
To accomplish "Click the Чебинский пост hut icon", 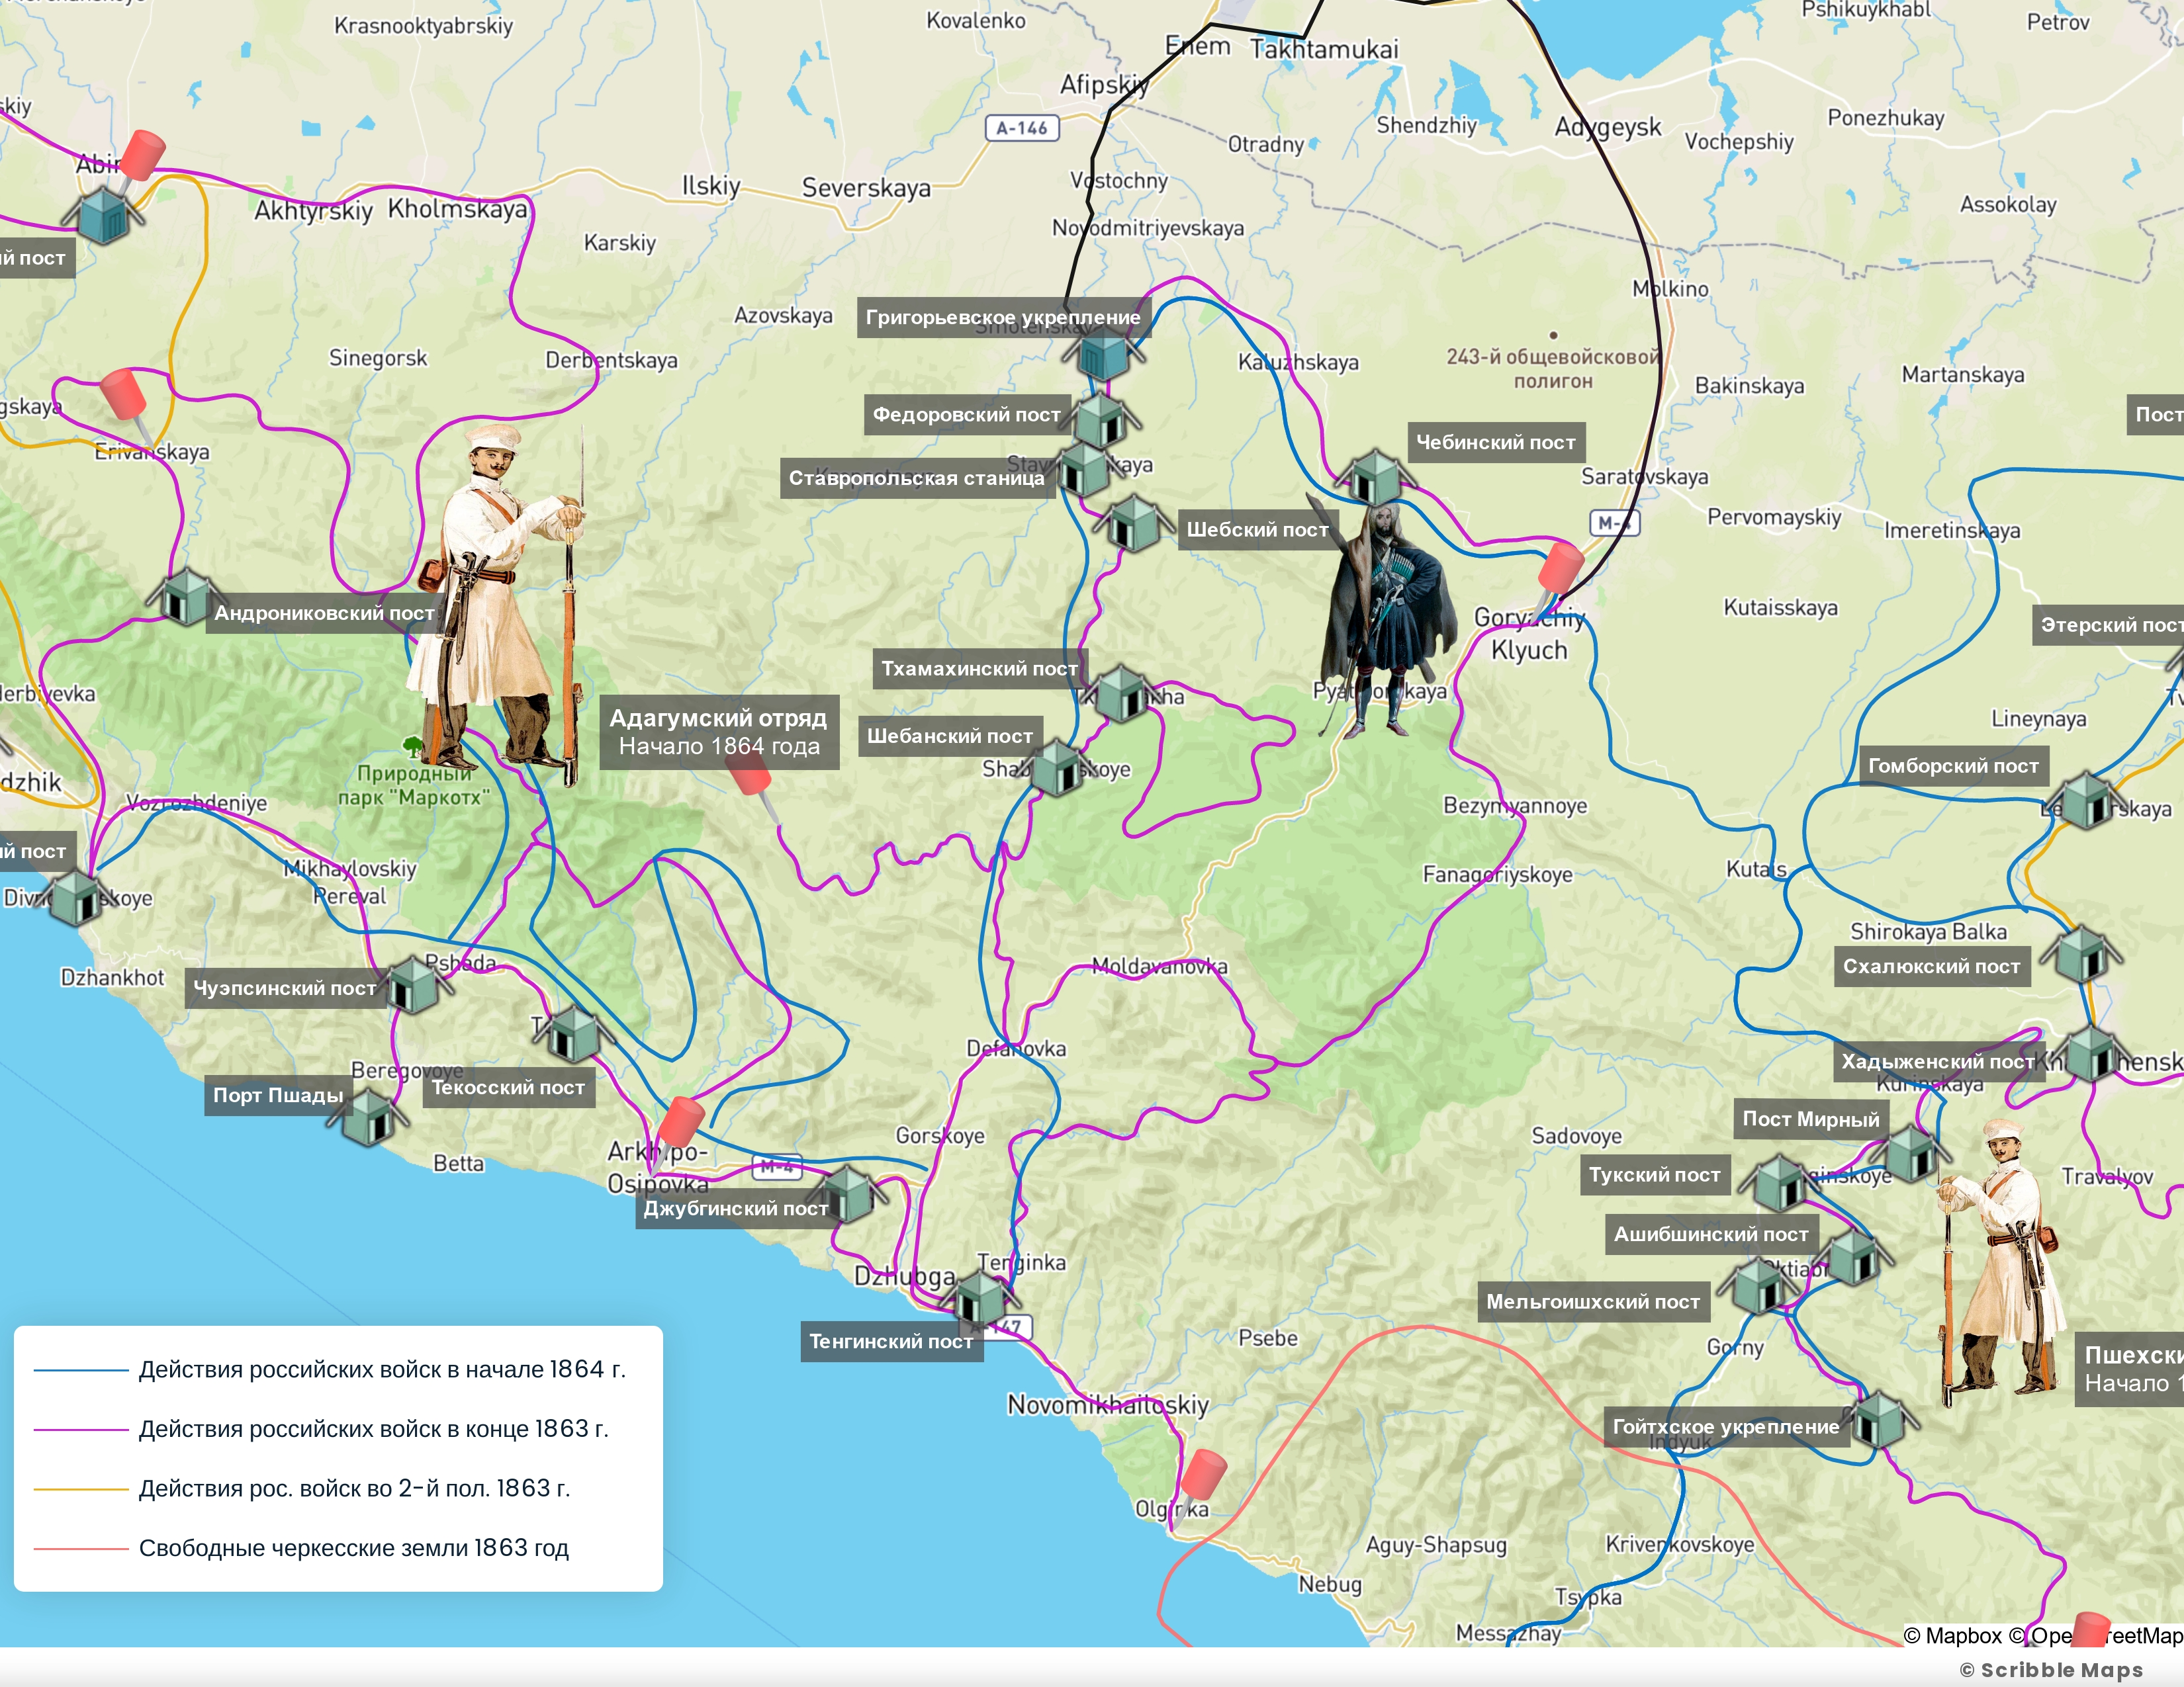I will click(1376, 478).
